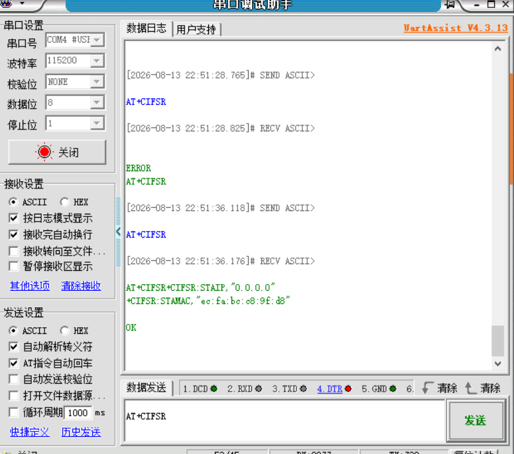This screenshot has height=454, width=514.
Task: Switch to 数据日志 tab
Action: 146,29
